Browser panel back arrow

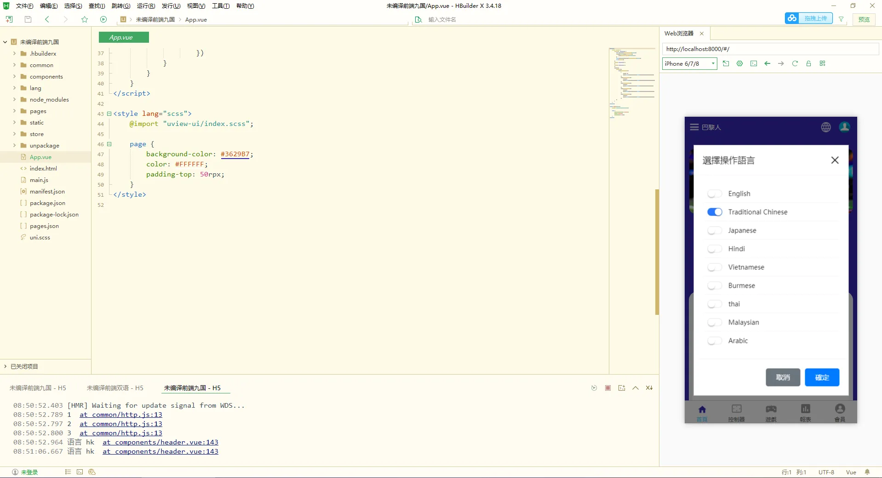click(x=767, y=63)
